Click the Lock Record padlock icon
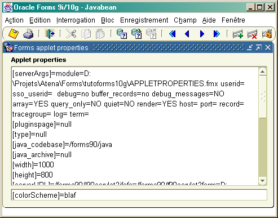Image resolution: width=278 pixels, height=218 pixels. (x=267, y=34)
